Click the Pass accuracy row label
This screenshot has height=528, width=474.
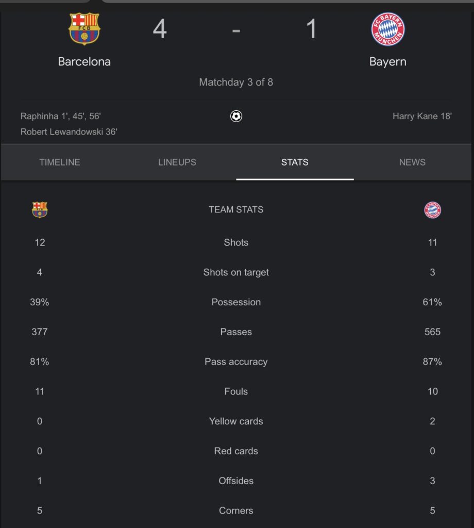point(236,361)
